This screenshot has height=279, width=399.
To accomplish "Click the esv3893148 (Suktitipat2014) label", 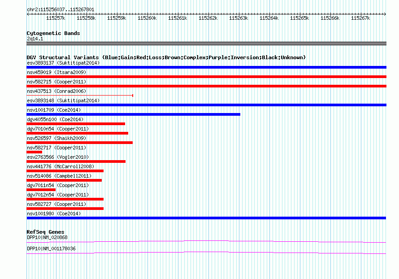I will tap(63, 100).
